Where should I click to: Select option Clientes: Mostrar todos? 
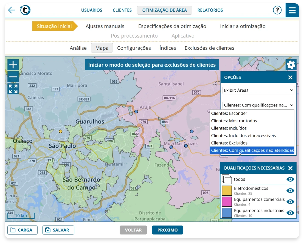(252, 121)
